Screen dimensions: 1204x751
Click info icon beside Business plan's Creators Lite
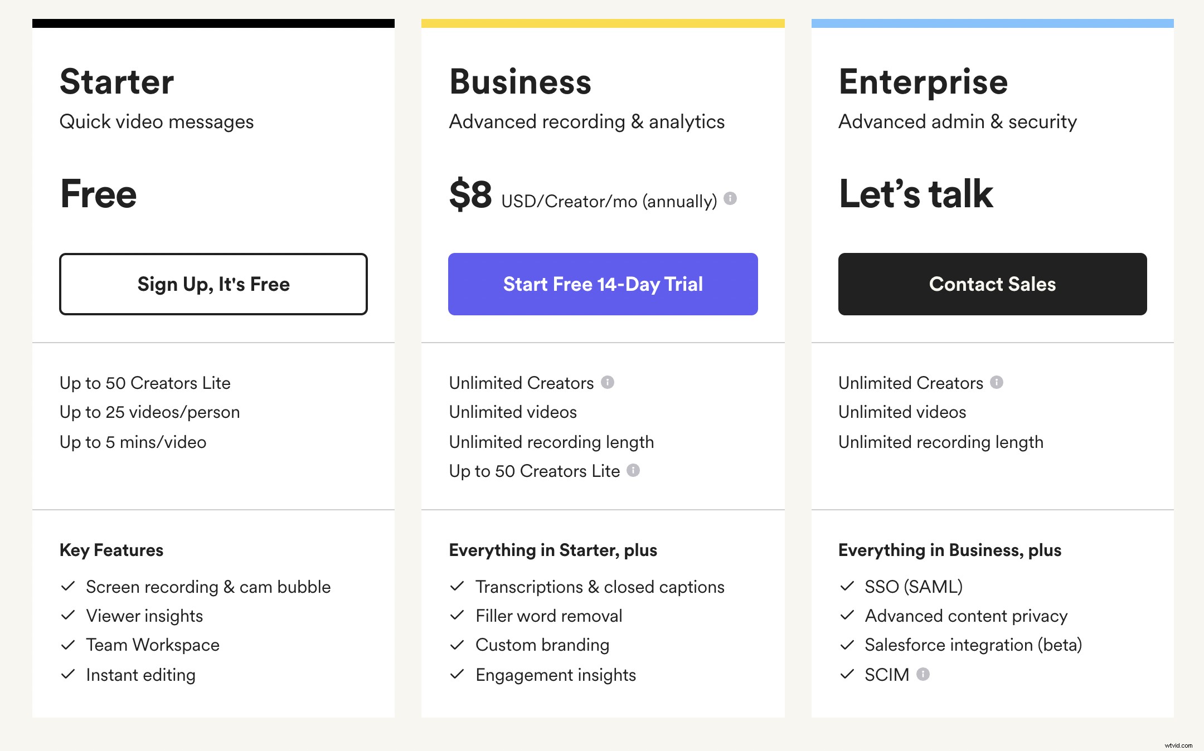click(x=633, y=470)
